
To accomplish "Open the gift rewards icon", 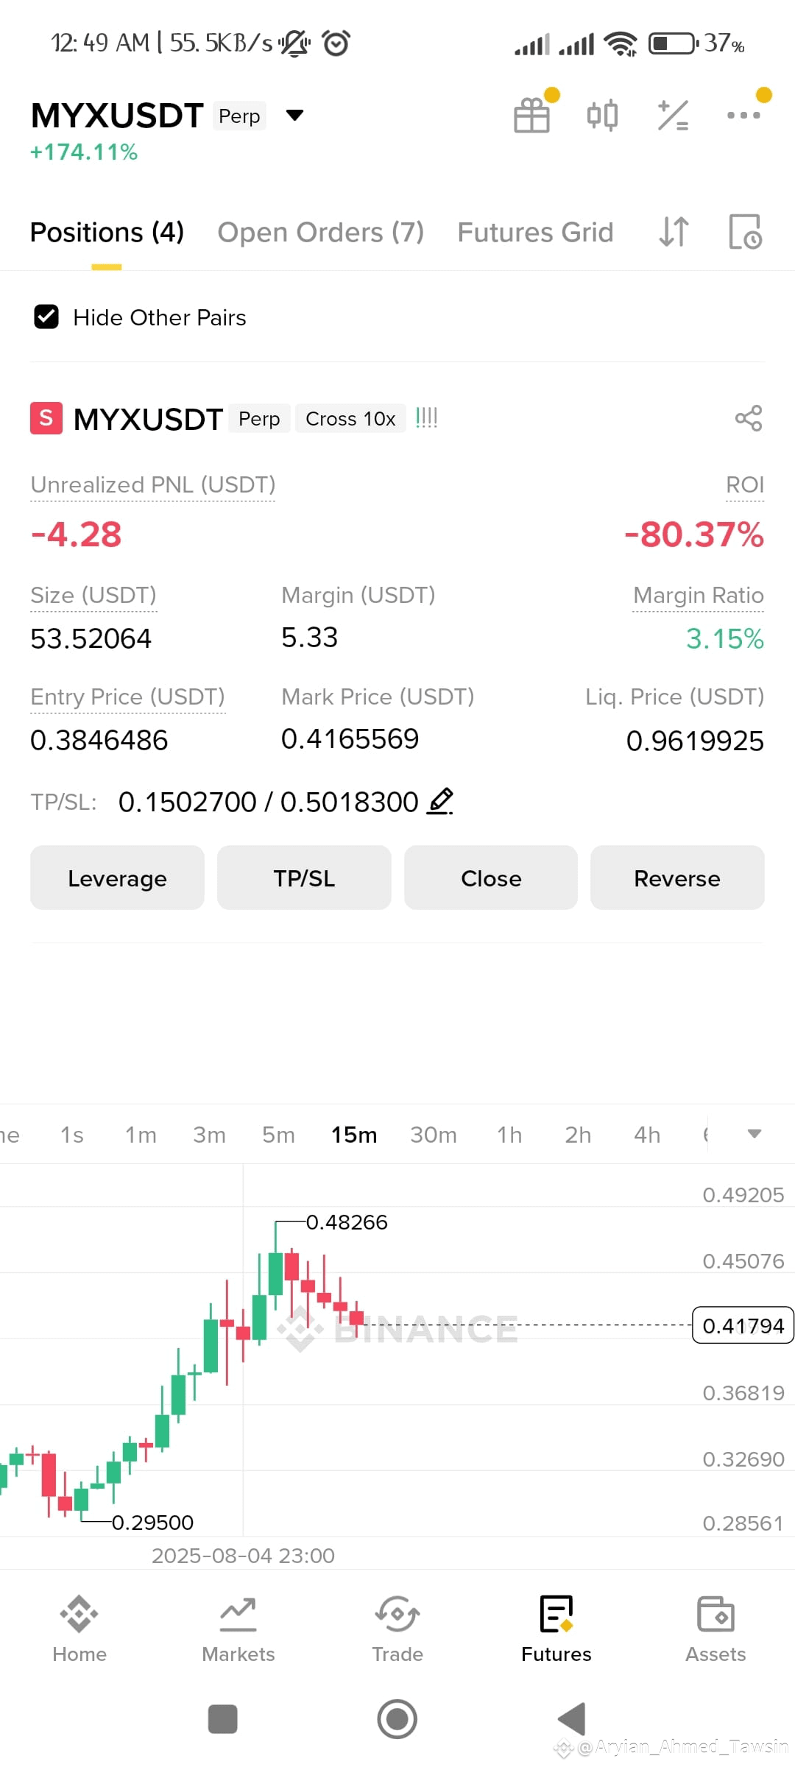I will (532, 116).
